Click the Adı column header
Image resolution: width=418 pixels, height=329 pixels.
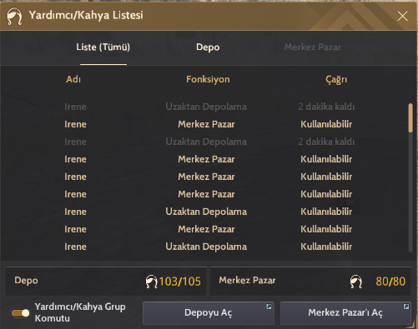73,79
